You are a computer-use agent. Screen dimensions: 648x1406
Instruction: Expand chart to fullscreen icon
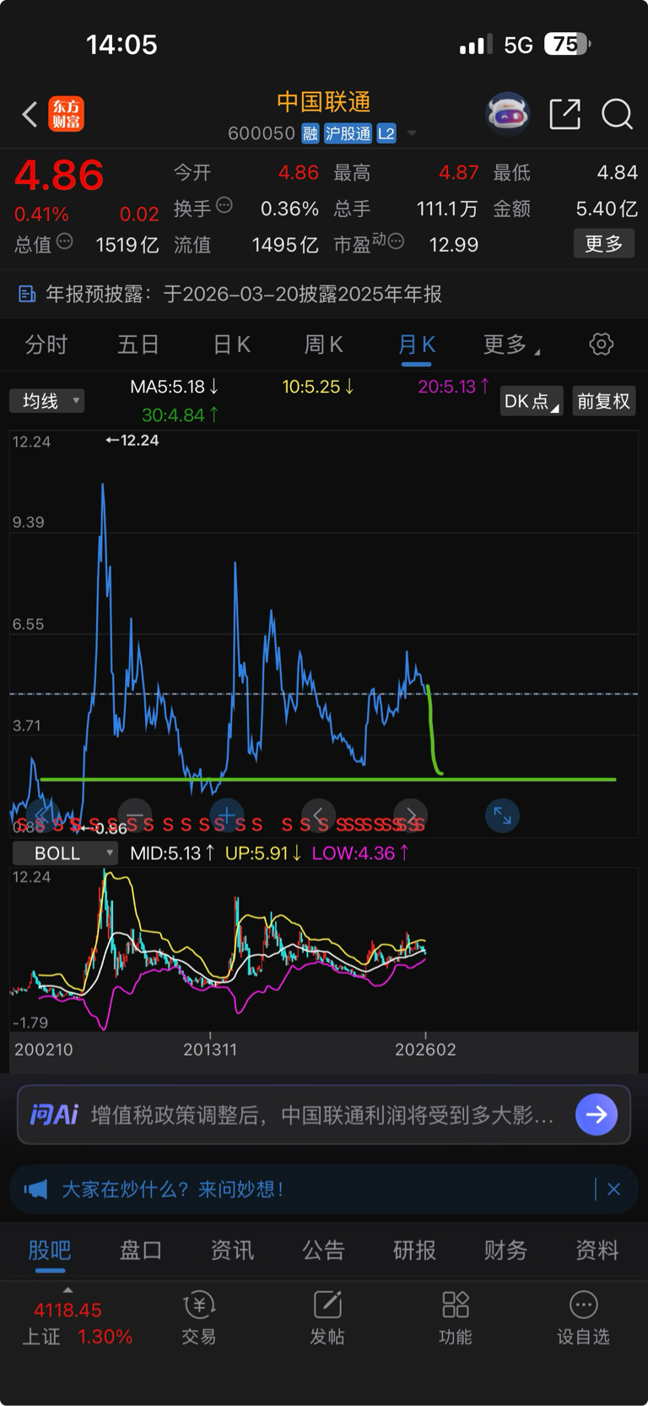point(502,816)
